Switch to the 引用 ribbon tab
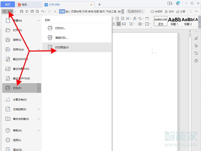Screen dimensions: 201x151 85,11
